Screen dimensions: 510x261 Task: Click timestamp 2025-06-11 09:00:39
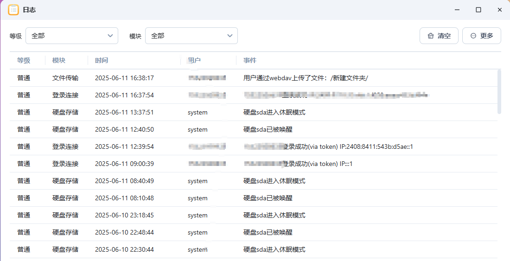point(124,164)
